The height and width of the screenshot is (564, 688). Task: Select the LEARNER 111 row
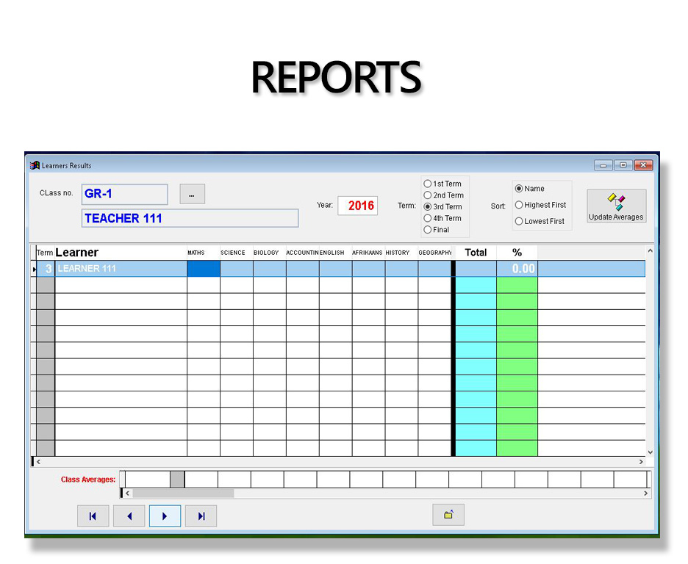(121, 269)
